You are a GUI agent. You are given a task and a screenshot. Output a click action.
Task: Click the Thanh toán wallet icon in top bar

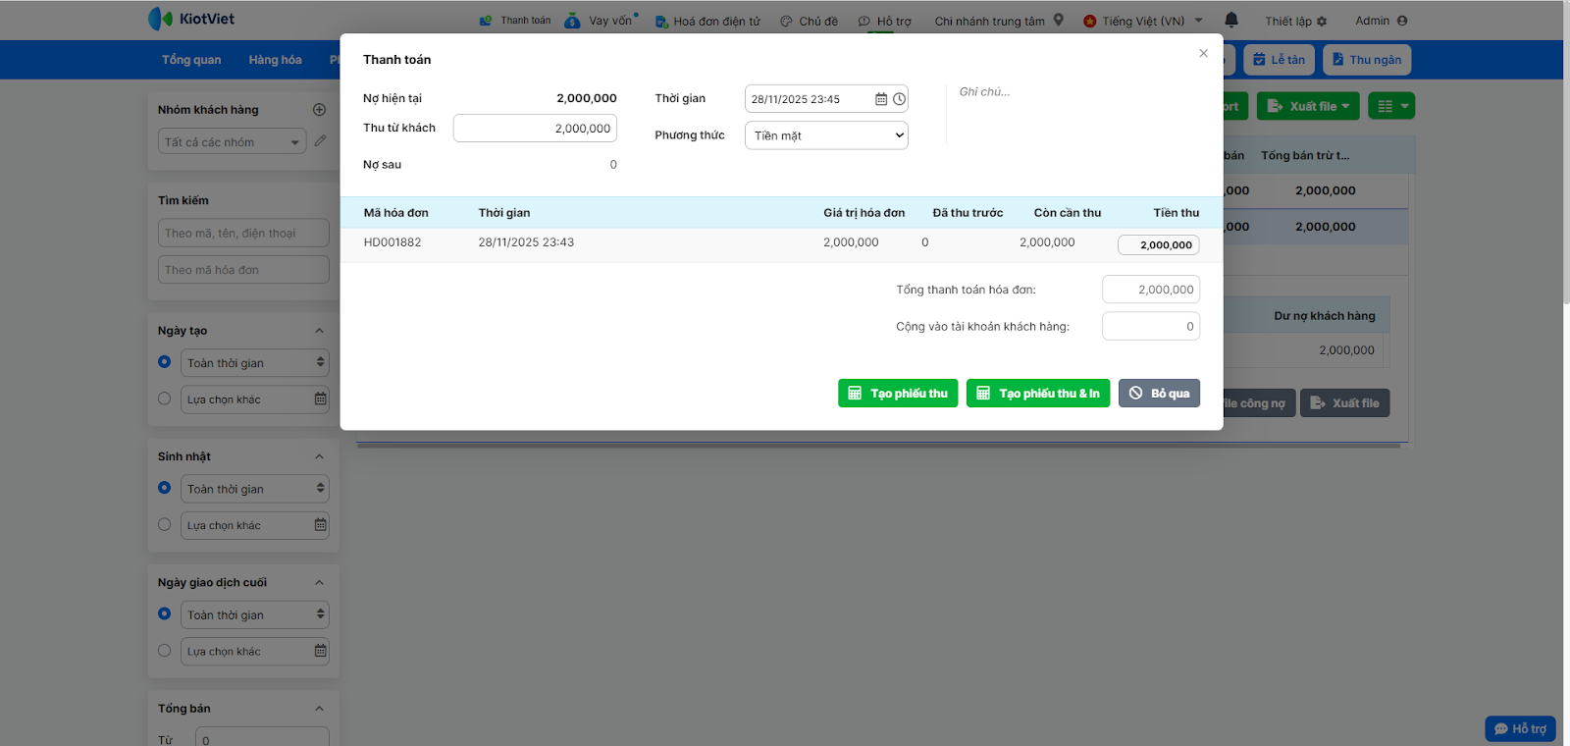coord(486,21)
